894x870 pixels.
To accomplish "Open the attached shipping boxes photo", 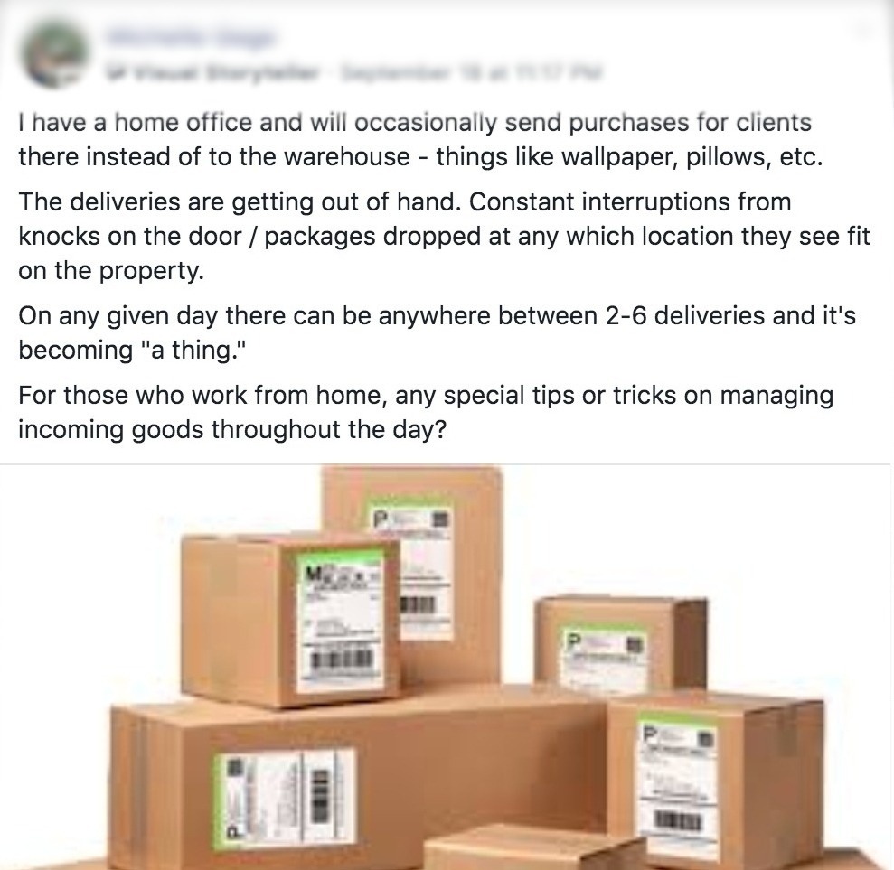I will pos(447,667).
